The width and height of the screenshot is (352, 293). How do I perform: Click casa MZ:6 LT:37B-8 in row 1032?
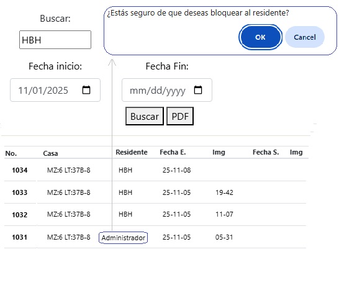pyautogui.click(x=69, y=214)
